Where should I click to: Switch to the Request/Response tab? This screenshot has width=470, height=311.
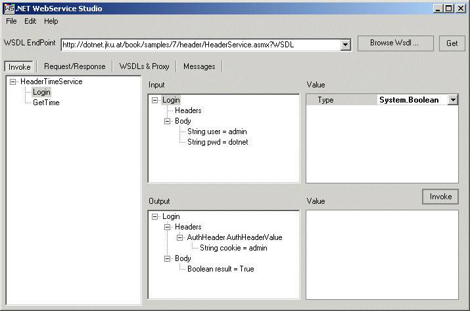point(75,66)
